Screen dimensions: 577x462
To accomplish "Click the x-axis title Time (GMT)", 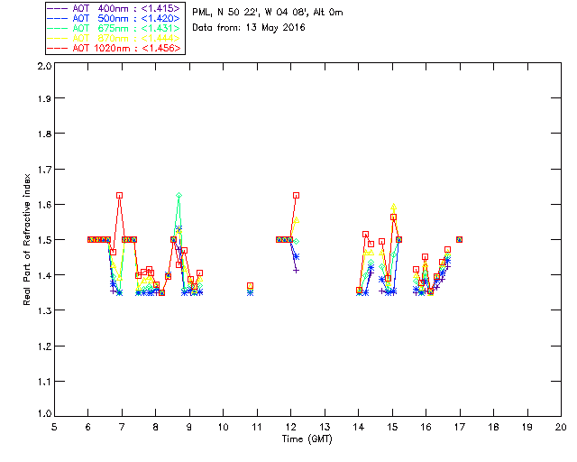I will 307,439.
